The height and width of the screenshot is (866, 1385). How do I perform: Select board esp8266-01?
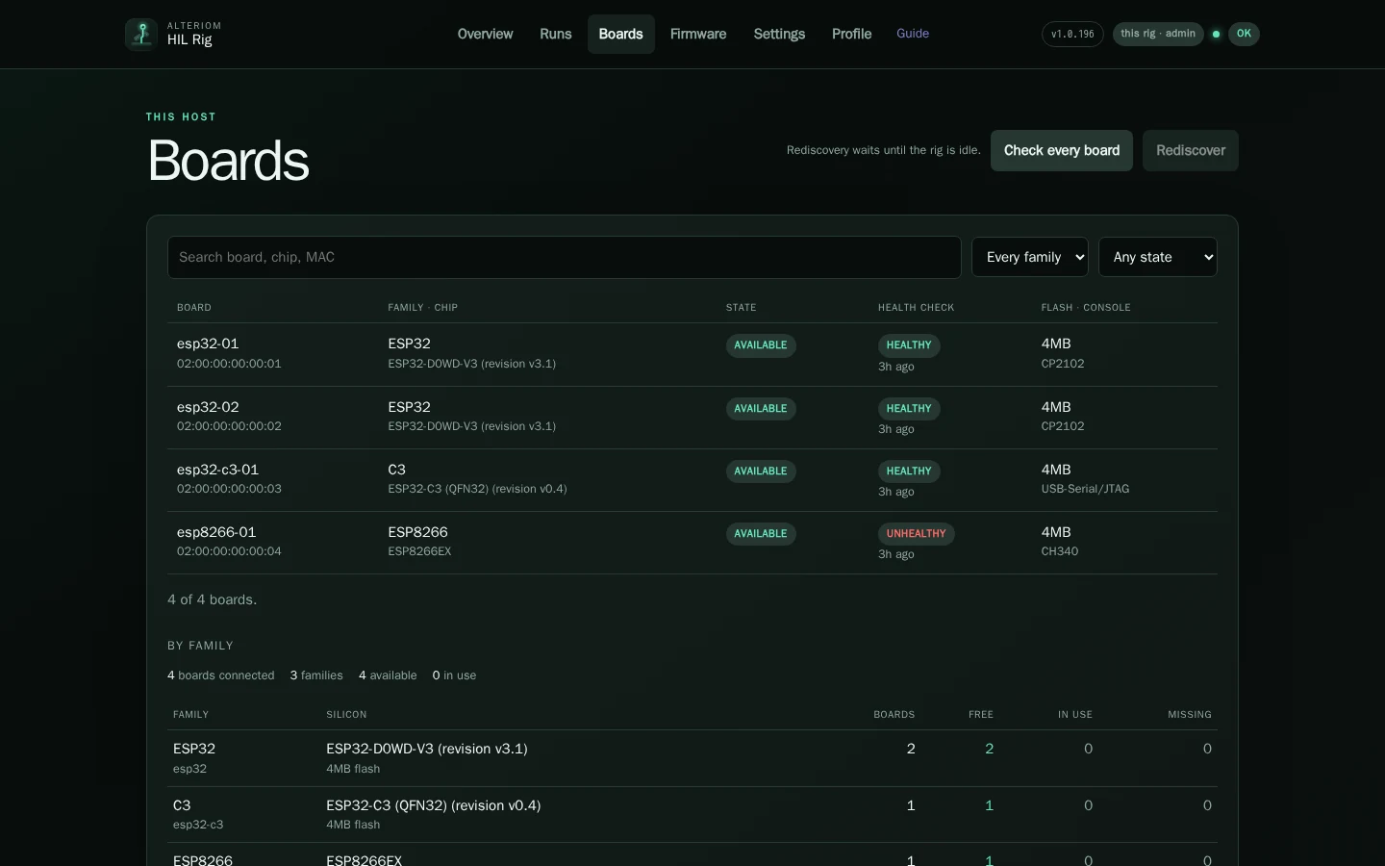216,532
